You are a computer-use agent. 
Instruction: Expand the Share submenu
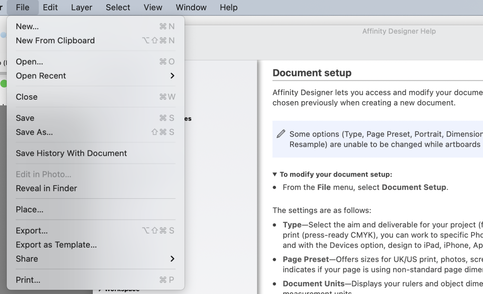pyautogui.click(x=96, y=259)
